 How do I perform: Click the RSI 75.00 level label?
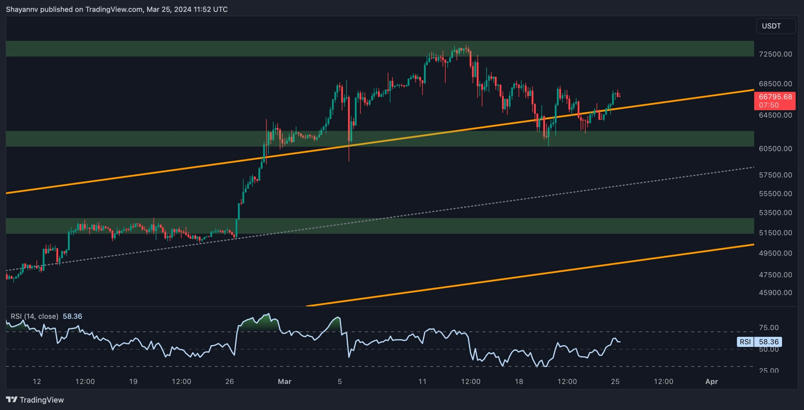point(769,327)
